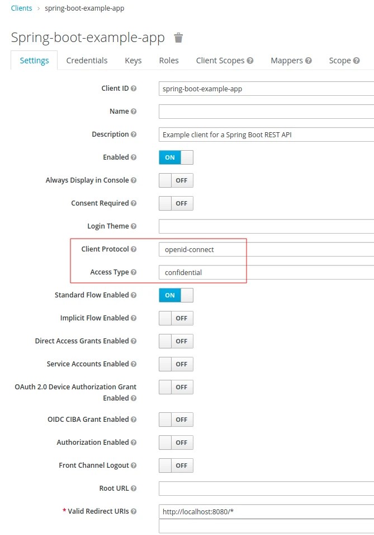Open the Client Protocol dropdown
This screenshot has height=535, width=374.
click(x=201, y=249)
